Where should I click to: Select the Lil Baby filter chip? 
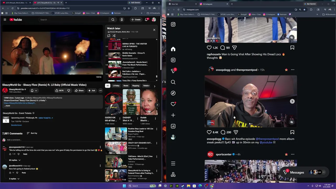click(116, 86)
